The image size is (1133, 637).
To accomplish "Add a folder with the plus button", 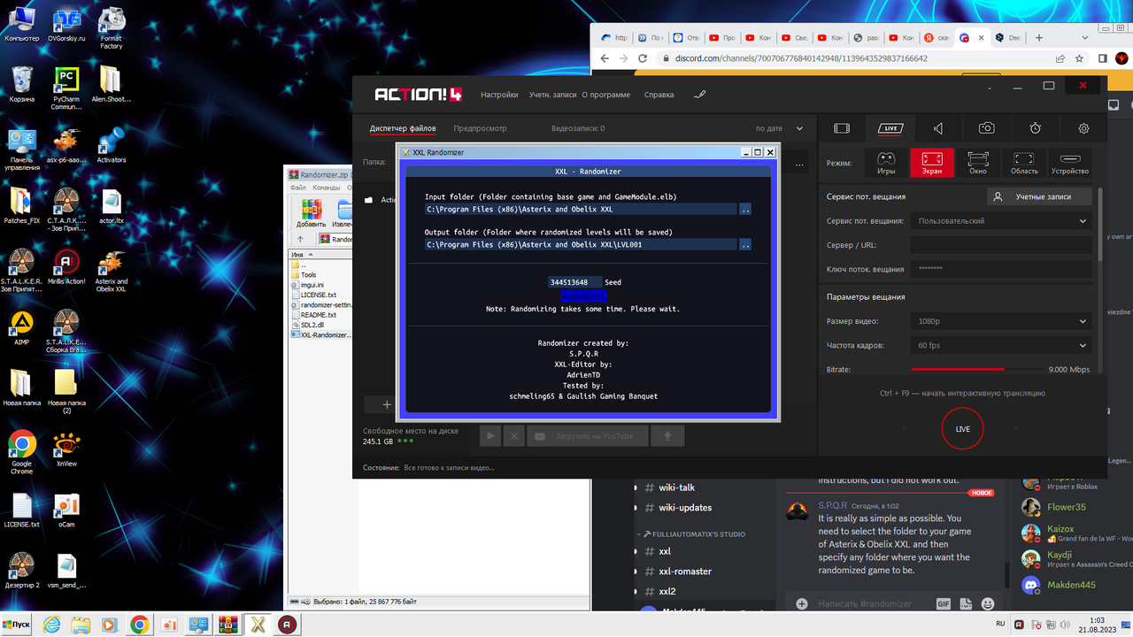I will pos(386,404).
